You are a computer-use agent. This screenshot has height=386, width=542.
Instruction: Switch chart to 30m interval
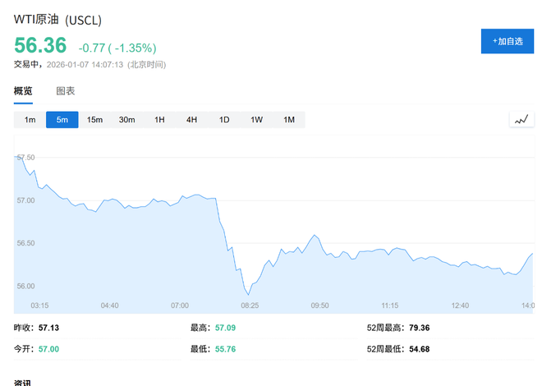[126, 120]
